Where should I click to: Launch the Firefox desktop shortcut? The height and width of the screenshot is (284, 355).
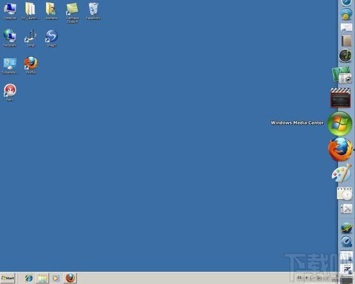coord(31,66)
